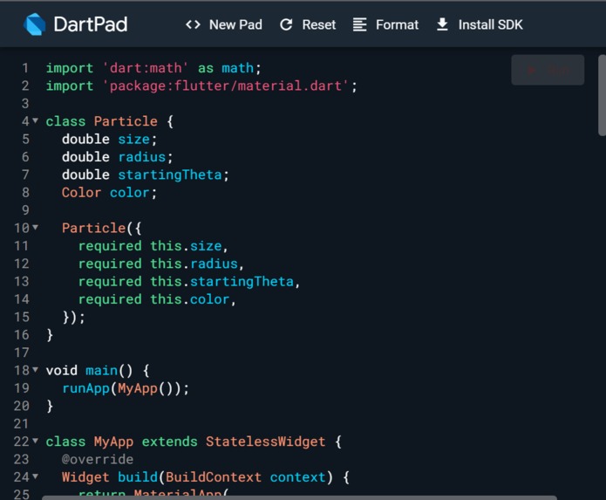This screenshot has height=500, width=606.
Task: Click line number 1 in gutter
Action: (x=25, y=68)
